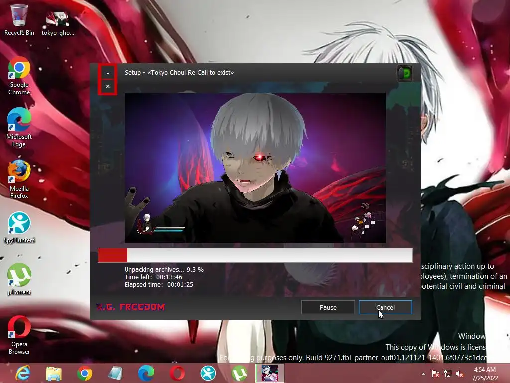The width and height of the screenshot is (510, 383).
Task: Click the Kaneki preview image in the installer
Action: pyautogui.click(x=255, y=168)
